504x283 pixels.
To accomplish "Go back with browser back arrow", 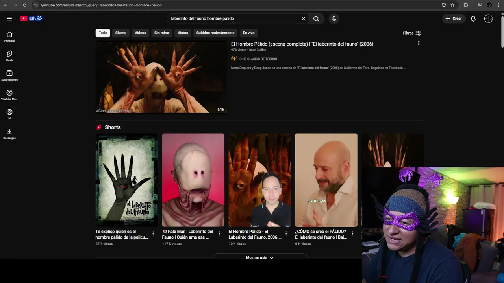I will coord(6,5).
